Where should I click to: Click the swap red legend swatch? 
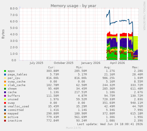[5, 103]
